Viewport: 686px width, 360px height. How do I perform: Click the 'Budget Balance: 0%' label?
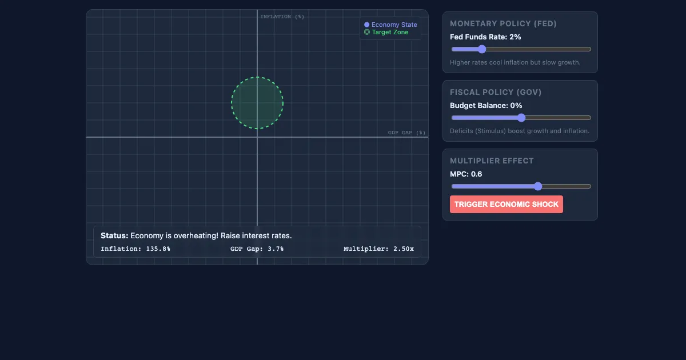[x=486, y=105]
